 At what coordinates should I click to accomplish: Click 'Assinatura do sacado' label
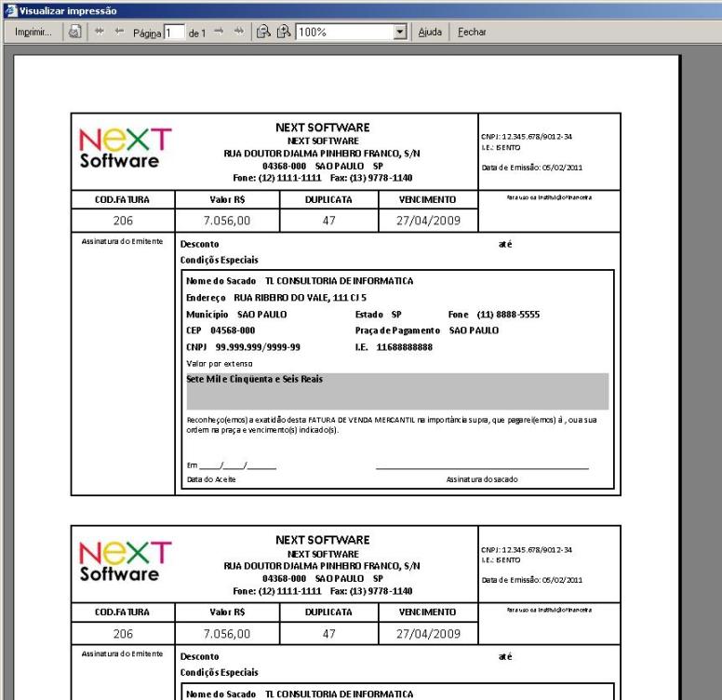(x=482, y=479)
